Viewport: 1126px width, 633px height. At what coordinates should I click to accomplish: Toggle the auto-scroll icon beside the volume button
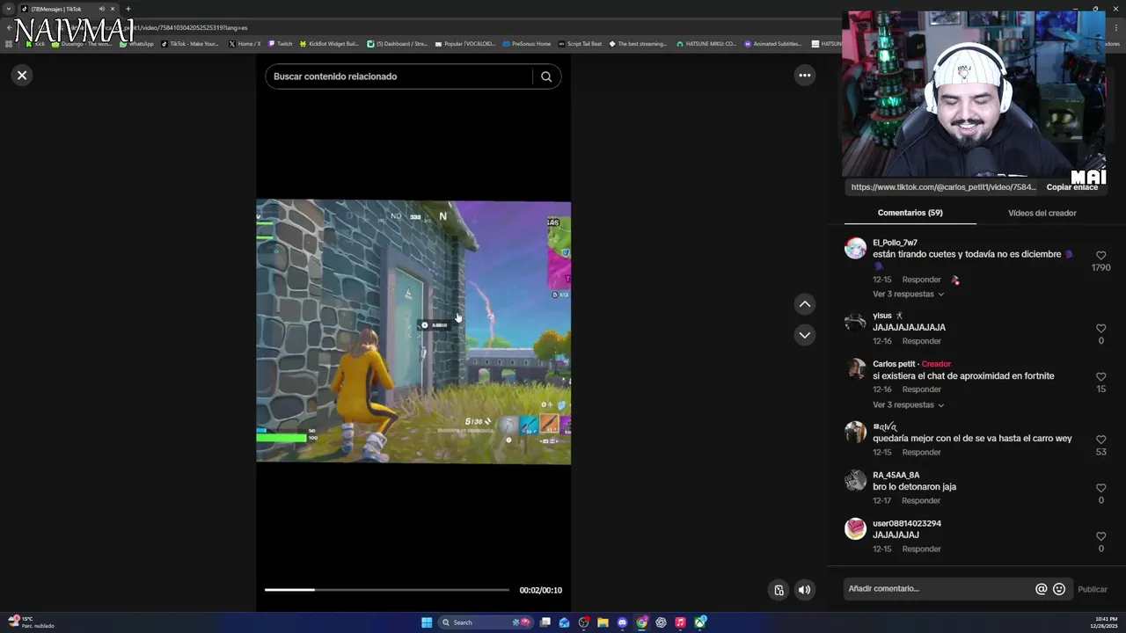[x=779, y=590]
